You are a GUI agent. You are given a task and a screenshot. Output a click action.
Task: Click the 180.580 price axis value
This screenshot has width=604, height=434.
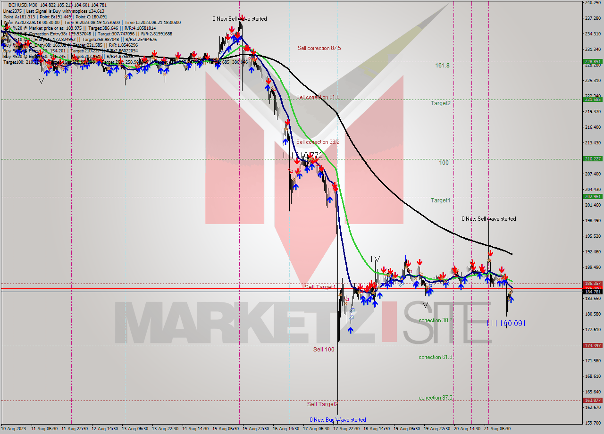593,314
